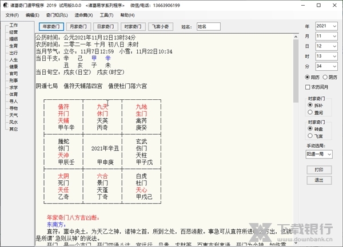The image size is (343, 247).
Task: Click 2021年辛丑 in the center palace
Action: tap(105, 148)
